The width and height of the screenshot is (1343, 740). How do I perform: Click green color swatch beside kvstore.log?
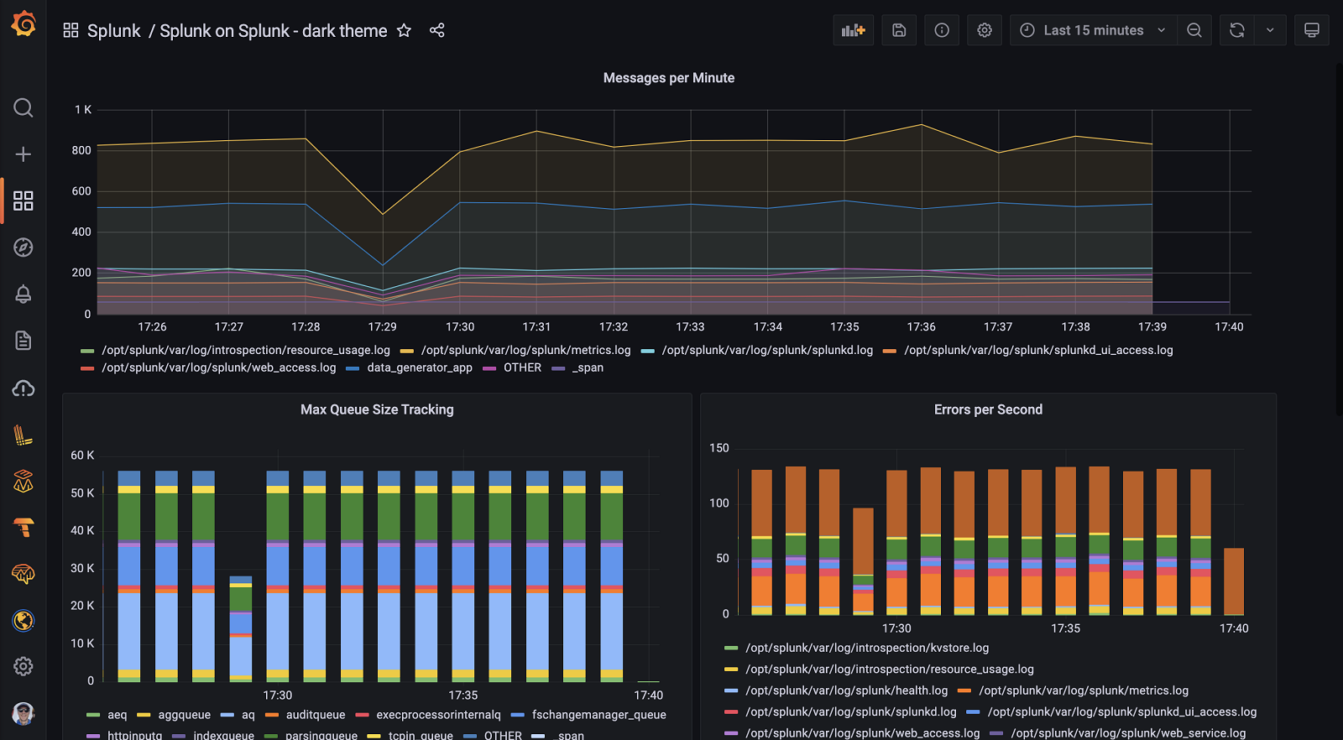[731, 649]
